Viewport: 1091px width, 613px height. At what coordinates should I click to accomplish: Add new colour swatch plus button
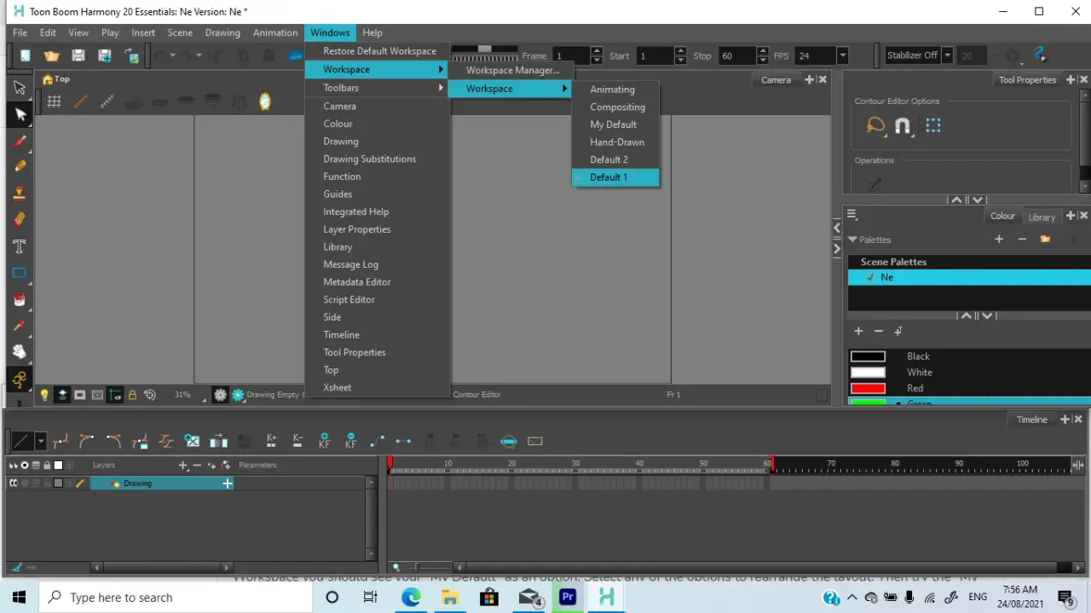[x=858, y=331]
